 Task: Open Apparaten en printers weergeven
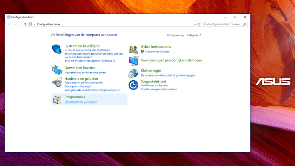tap(84, 82)
